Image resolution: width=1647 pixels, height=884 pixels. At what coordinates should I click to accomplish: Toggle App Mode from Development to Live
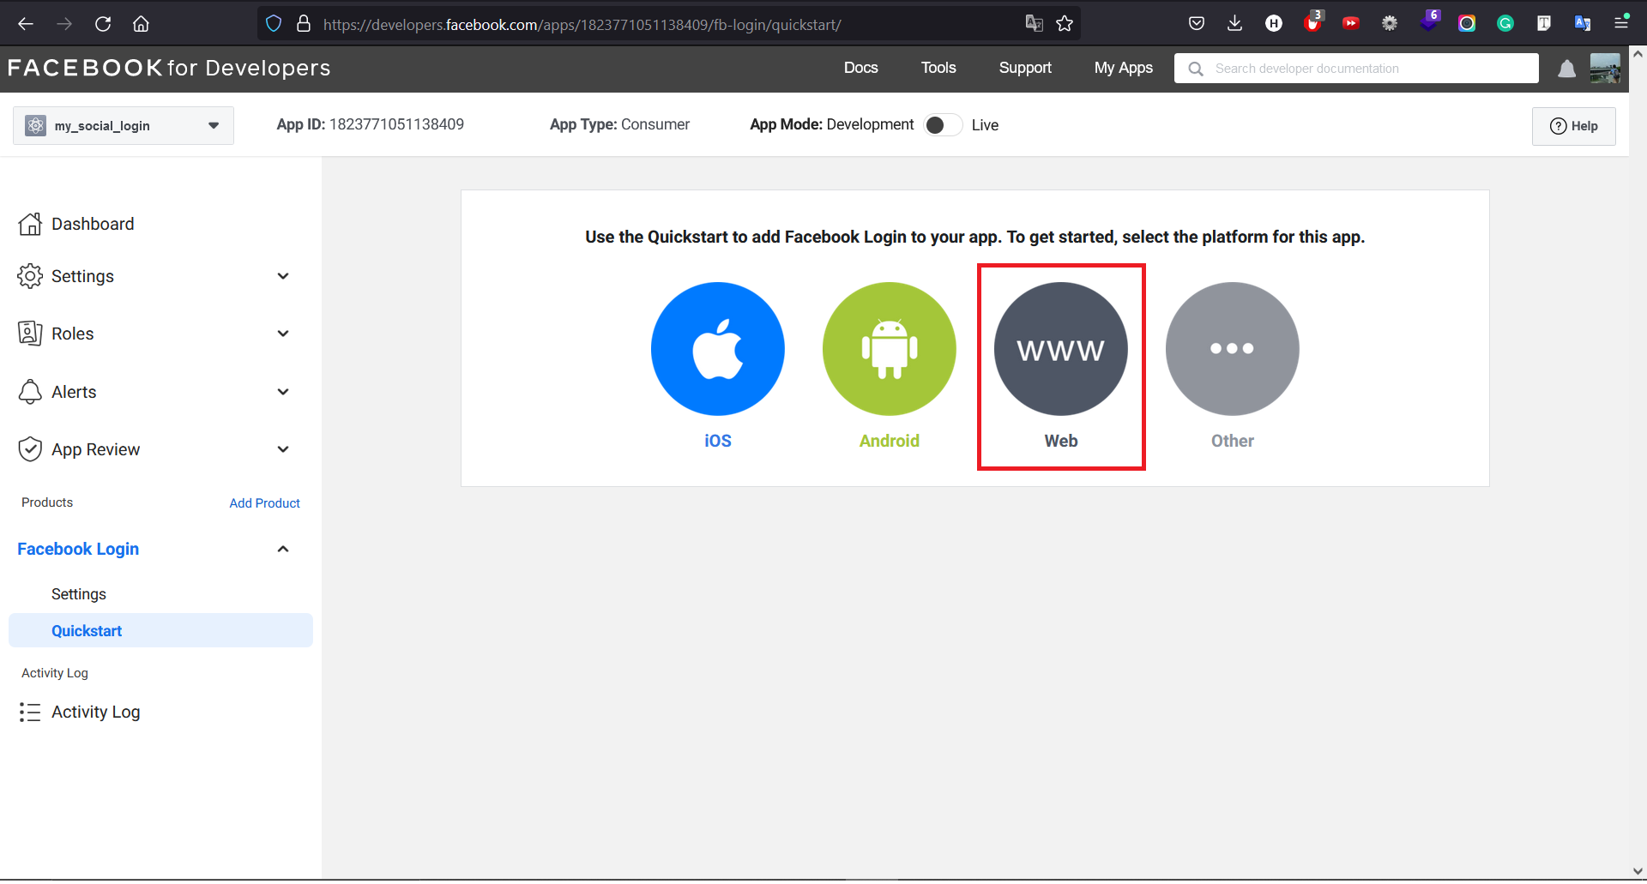(x=943, y=125)
